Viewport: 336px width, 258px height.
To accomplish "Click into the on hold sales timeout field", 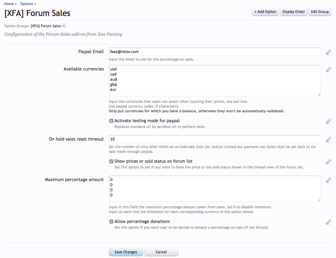I will coord(214,139).
